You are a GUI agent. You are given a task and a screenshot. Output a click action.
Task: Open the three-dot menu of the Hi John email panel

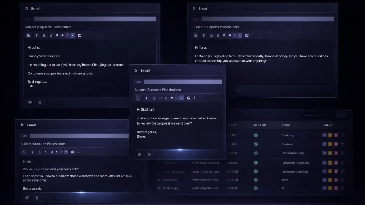click(157, 8)
